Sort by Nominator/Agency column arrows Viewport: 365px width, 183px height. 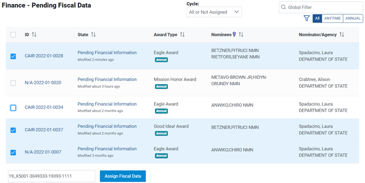pos(342,34)
